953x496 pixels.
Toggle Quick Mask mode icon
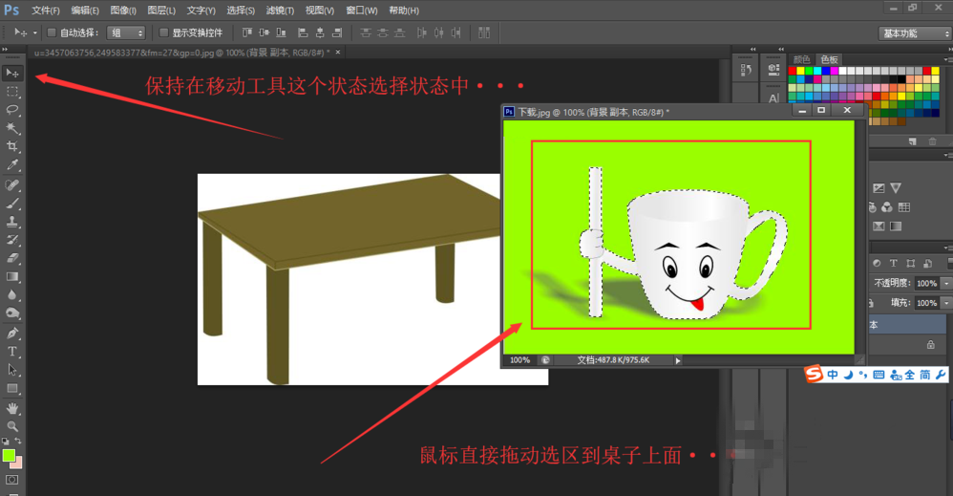(12, 479)
